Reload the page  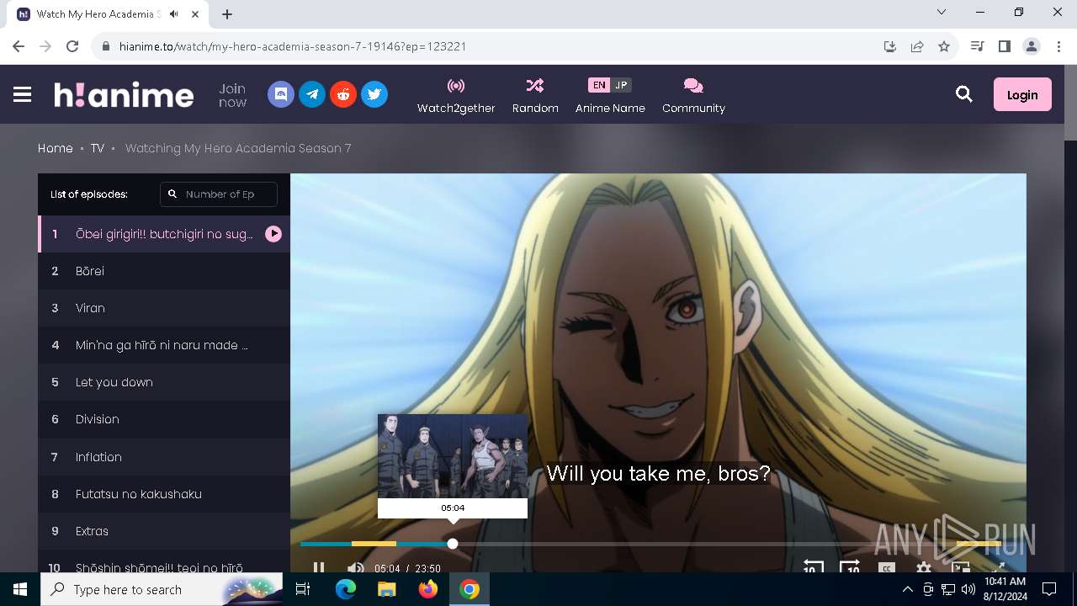click(72, 46)
